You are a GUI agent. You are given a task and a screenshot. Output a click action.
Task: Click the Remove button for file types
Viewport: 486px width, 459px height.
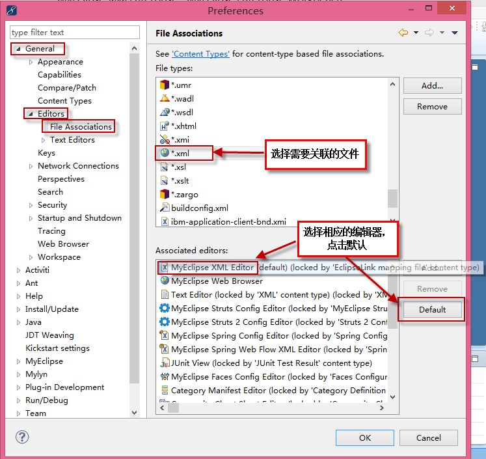click(x=432, y=107)
